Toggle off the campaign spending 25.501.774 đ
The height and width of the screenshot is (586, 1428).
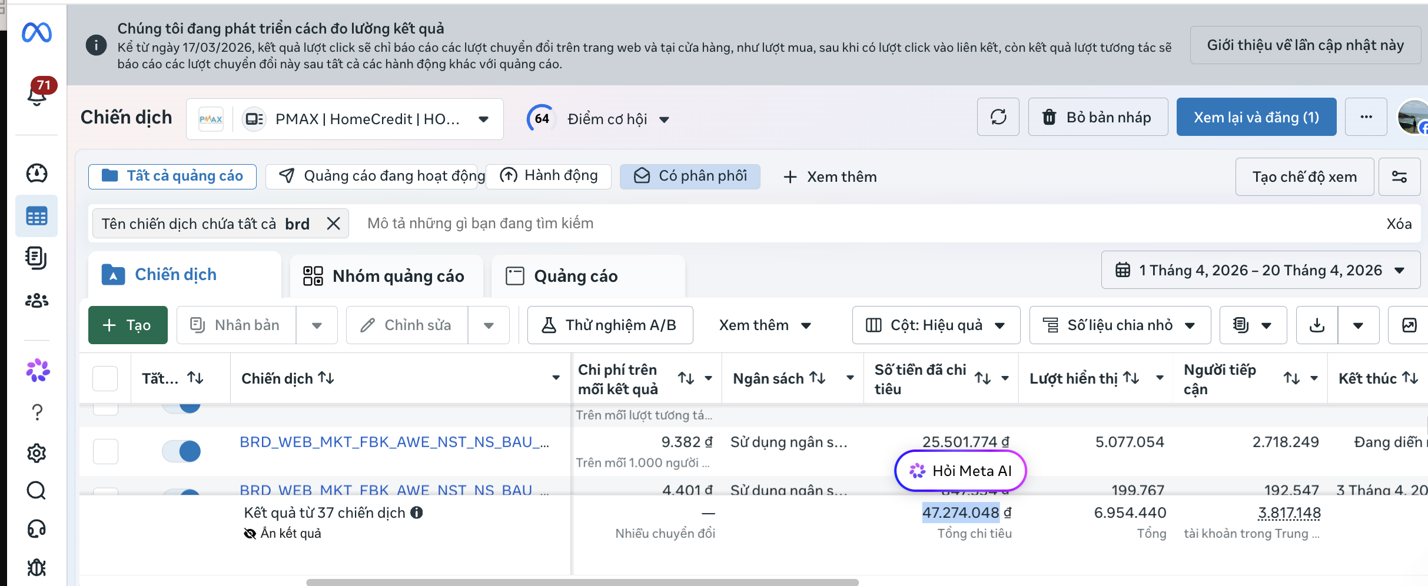[181, 451]
